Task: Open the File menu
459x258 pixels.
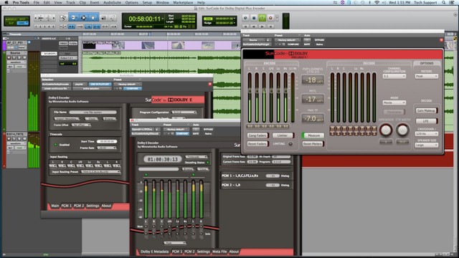Action: pyautogui.click(x=37, y=2)
